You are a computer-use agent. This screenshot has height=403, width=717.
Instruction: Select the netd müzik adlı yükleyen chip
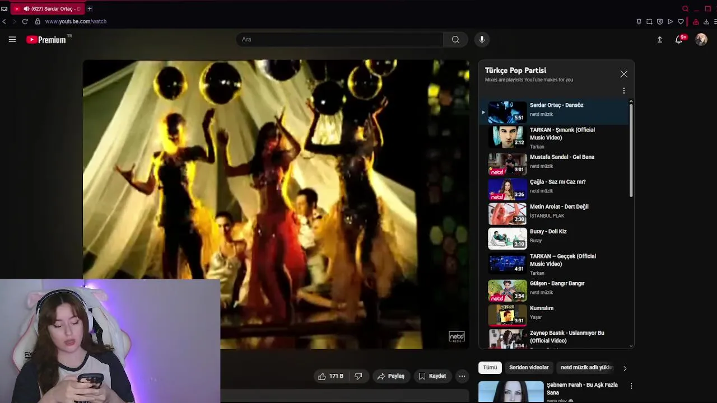tap(586, 368)
